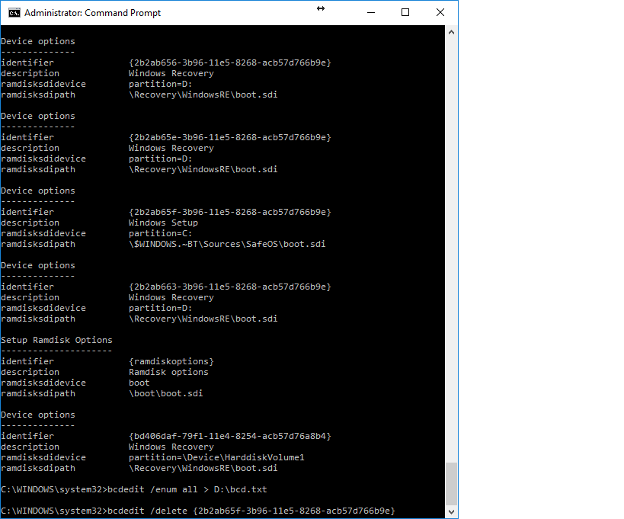
Task: Click the scrollbar down arrow
Action: (451, 512)
